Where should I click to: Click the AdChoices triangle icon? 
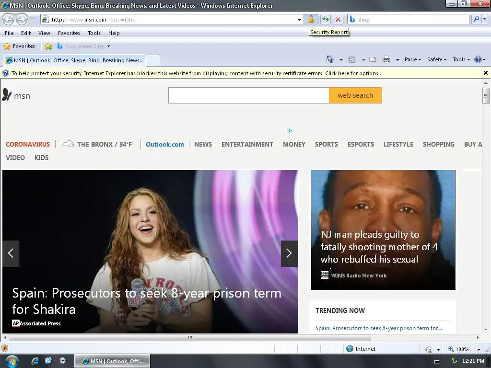[290, 130]
